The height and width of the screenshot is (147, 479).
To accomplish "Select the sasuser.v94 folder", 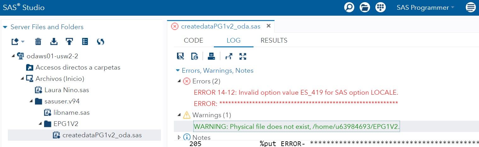I will 62,101.
